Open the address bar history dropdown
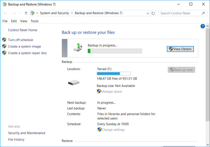The image size is (210, 147). click(x=148, y=13)
